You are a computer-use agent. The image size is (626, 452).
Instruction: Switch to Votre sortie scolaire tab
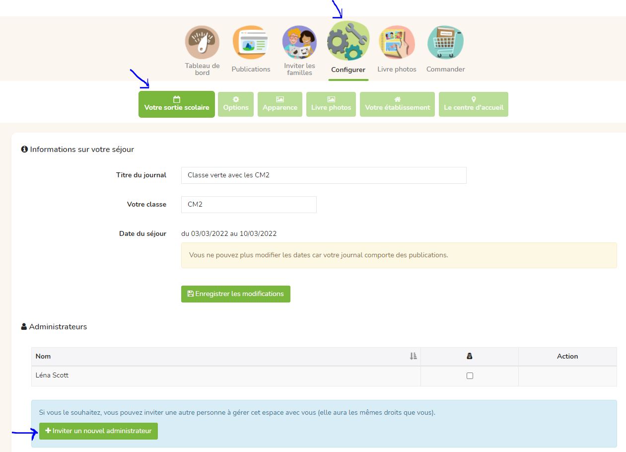(176, 104)
